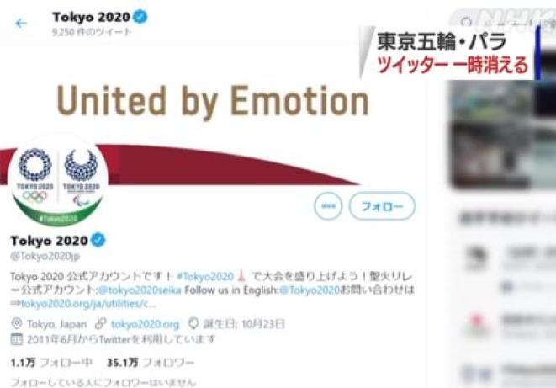Click the birthday balloon icon
This screenshot has height=388, width=556.
pyautogui.click(x=193, y=324)
